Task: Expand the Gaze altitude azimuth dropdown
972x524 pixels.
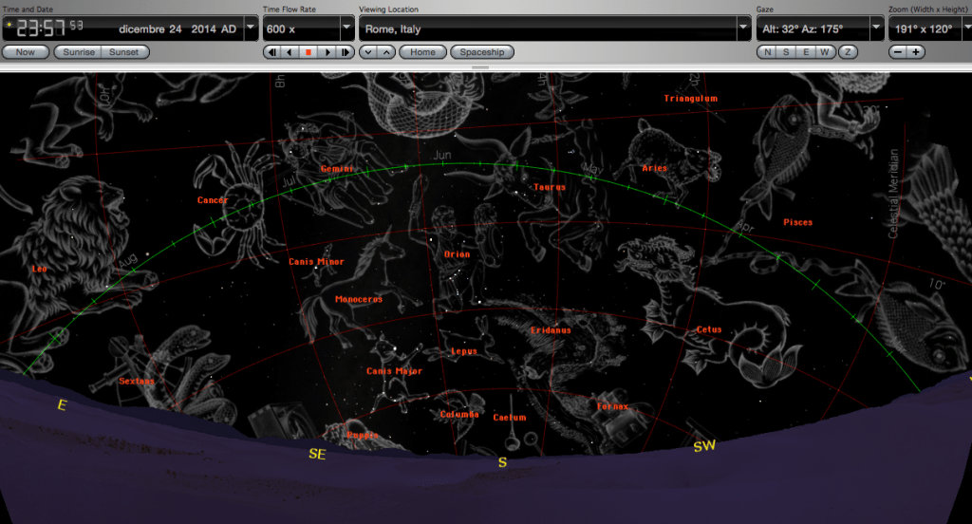Action: 876,28
